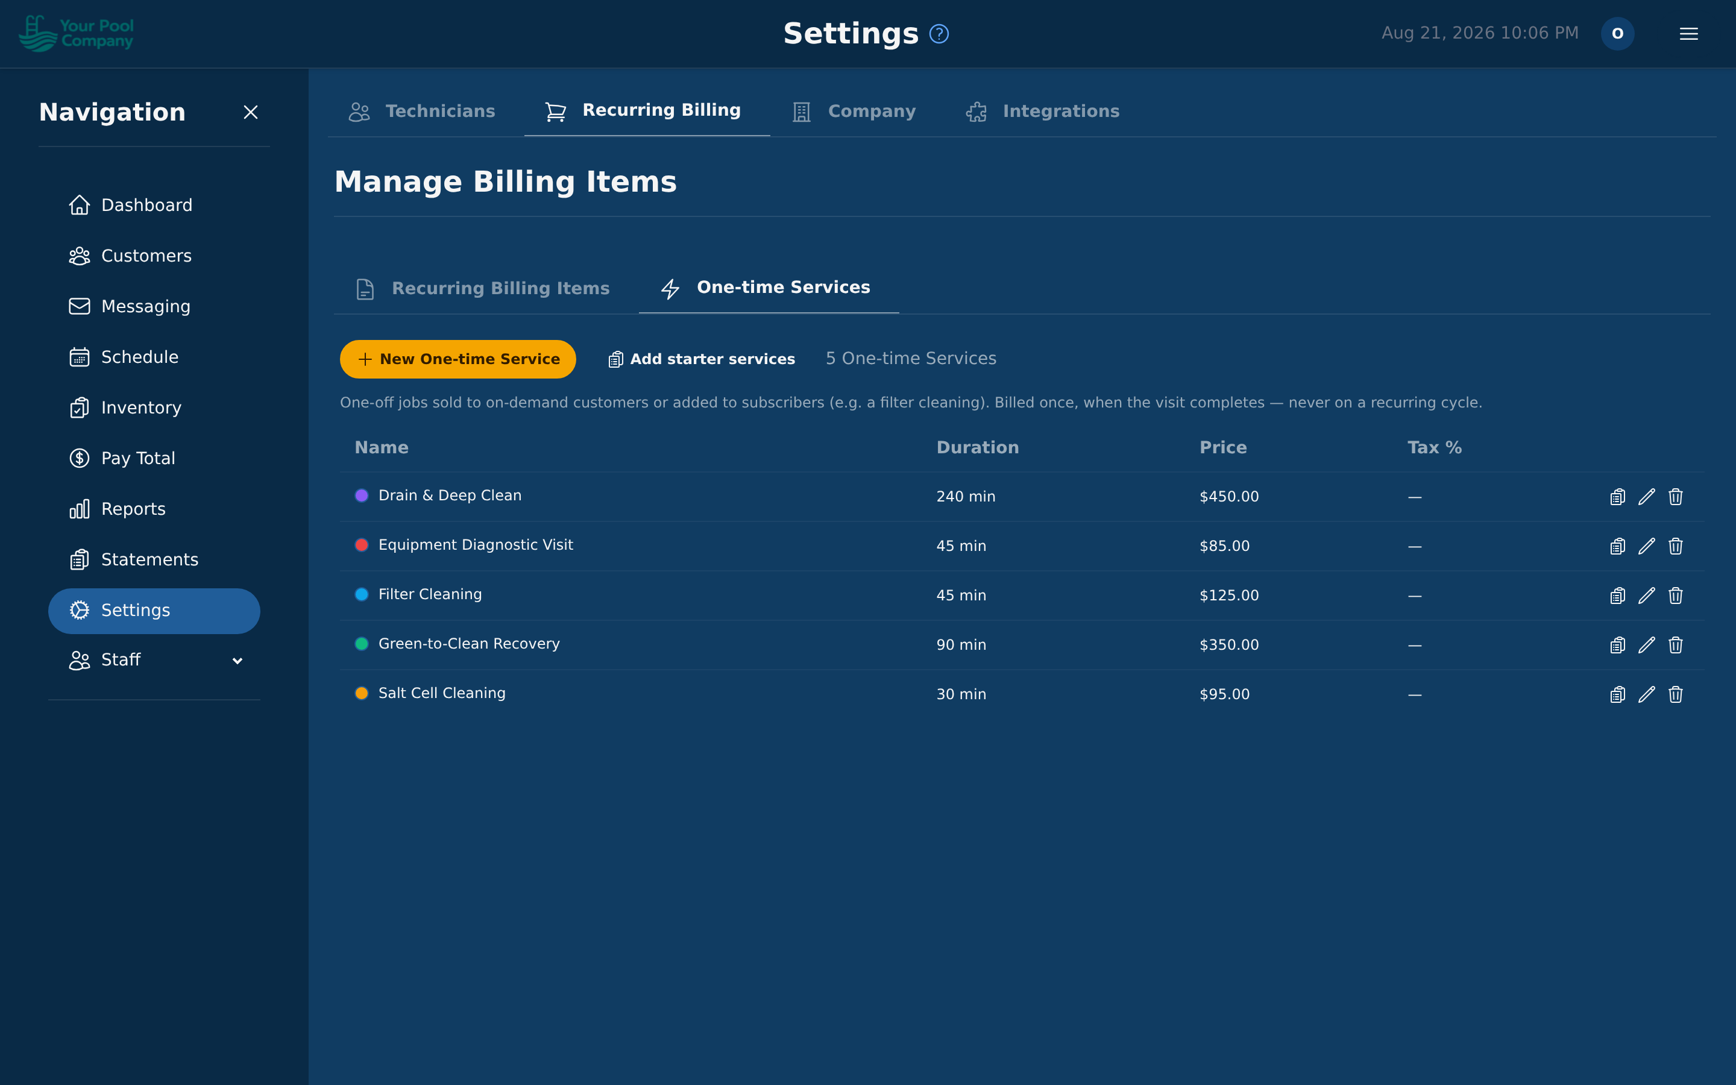This screenshot has width=1736, height=1085.
Task: Click Add starter services
Action: point(702,359)
